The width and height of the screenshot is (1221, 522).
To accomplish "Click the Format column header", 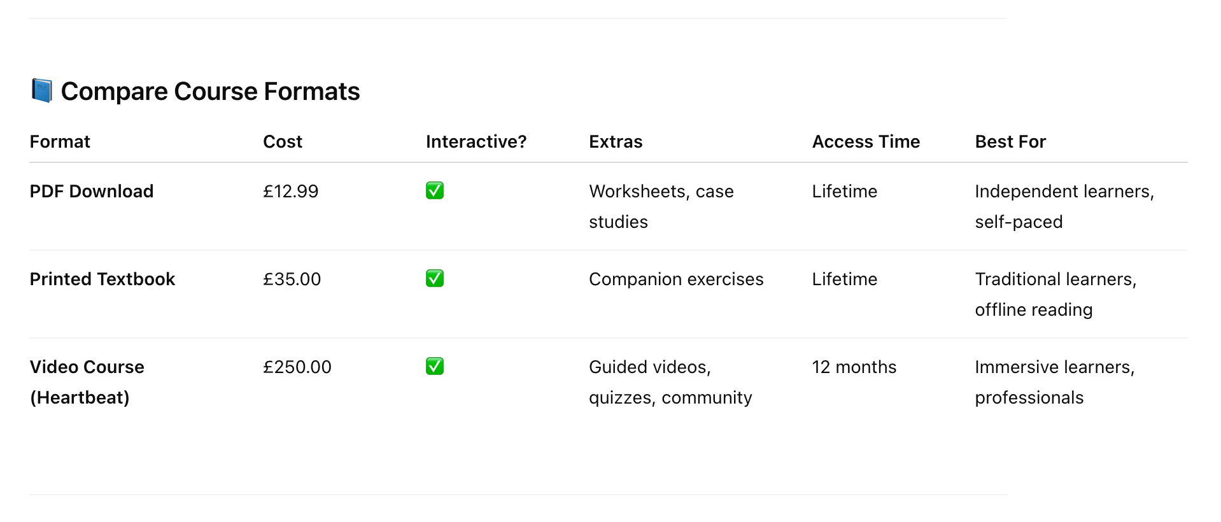I will click(60, 141).
